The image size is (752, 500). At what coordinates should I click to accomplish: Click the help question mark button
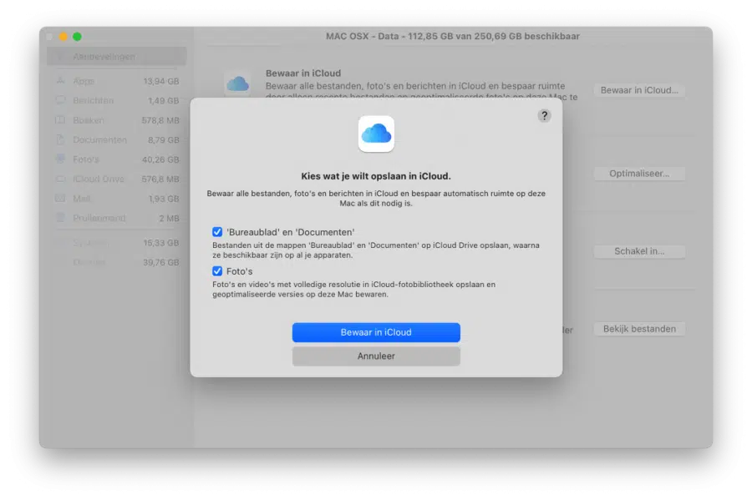pyautogui.click(x=544, y=115)
